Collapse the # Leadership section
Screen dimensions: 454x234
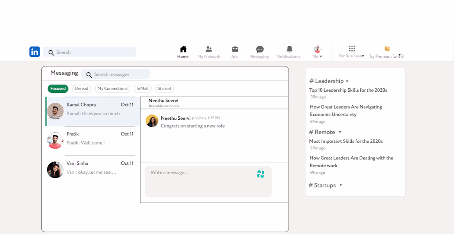[347, 81]
